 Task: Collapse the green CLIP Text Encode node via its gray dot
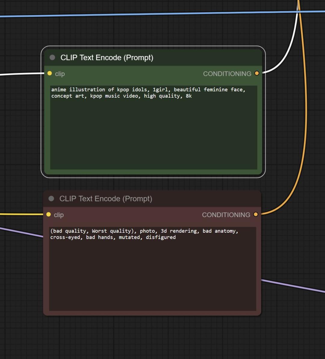click(52, 58)
